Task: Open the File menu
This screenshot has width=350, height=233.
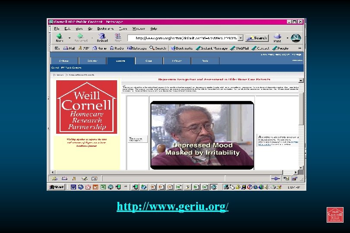Action: click(x=57, y=28)
